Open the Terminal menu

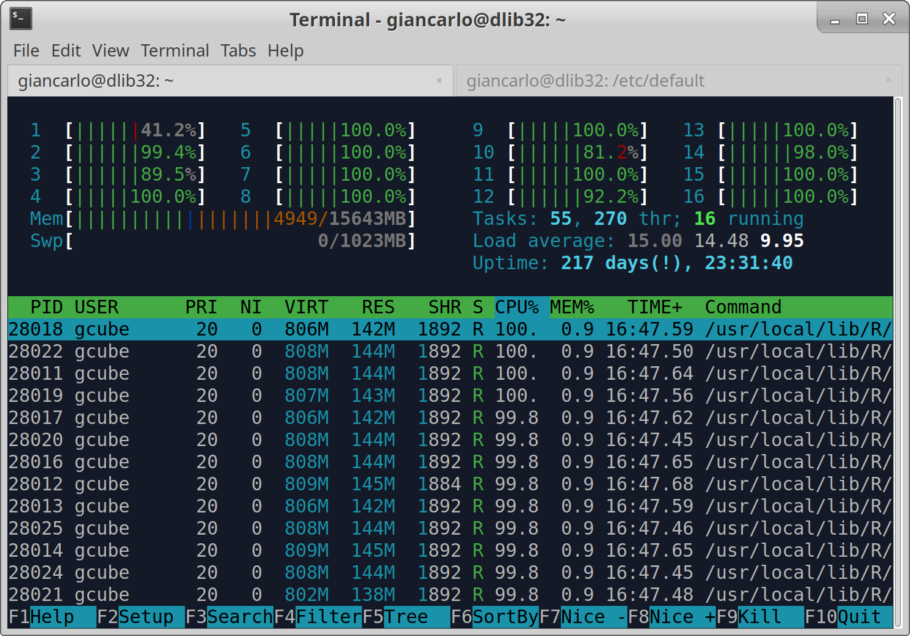[x=175, y=50]
